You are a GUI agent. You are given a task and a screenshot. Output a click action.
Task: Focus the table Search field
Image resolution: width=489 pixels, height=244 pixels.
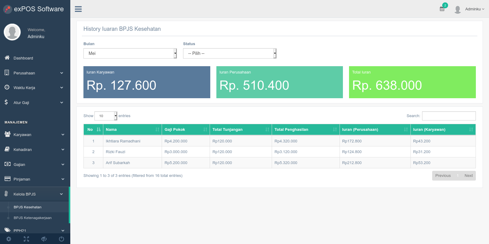click(449, 116)
